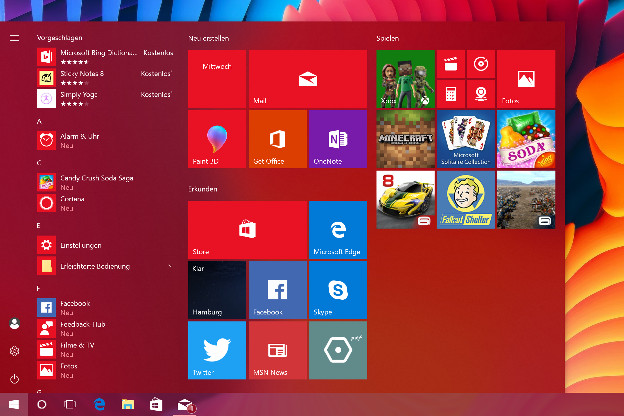Screen dimensions: 624x416
Task: Launch the Skype tile
Action: click(x=338, y=290)
